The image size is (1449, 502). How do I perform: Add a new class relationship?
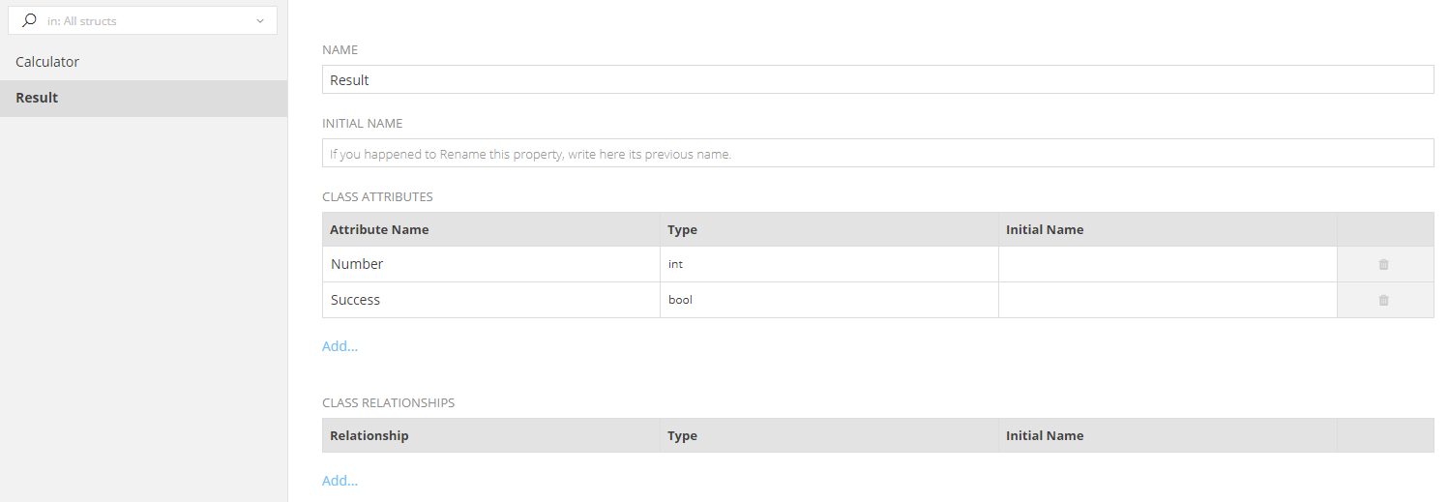click(x=340, y=481)
